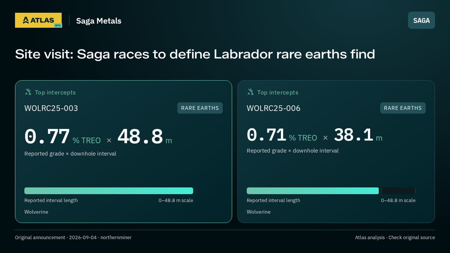Click grade × downhole interval caption under 0.77
This screenshot has height=253, width=450.
coord(70,154)
